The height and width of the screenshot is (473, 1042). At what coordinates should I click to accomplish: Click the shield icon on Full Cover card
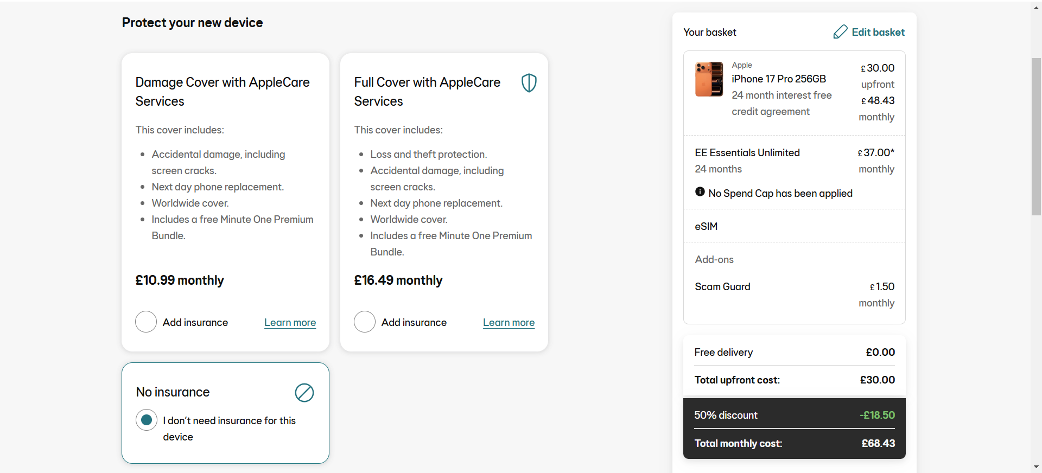pos(529,83)
